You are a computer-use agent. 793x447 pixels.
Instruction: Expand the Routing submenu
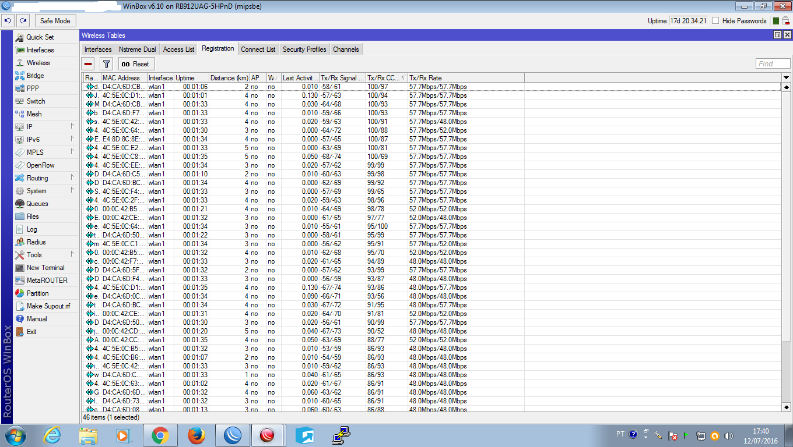click(72, 178)
